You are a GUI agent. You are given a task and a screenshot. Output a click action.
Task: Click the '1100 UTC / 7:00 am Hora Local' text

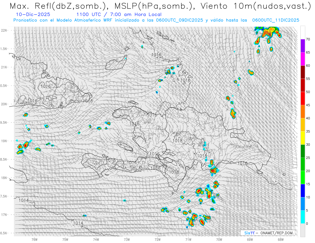(x=119, y=14)
